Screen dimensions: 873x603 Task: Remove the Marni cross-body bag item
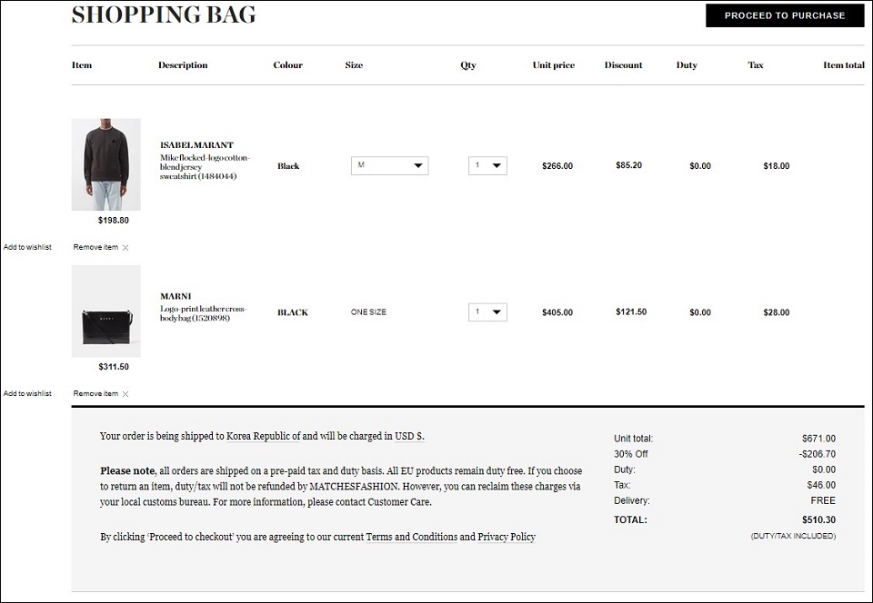[101, 393]
